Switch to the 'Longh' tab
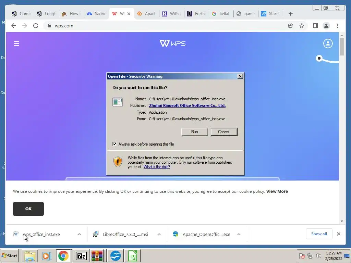This screenshot has height=263, width=351. coord(46,14)
